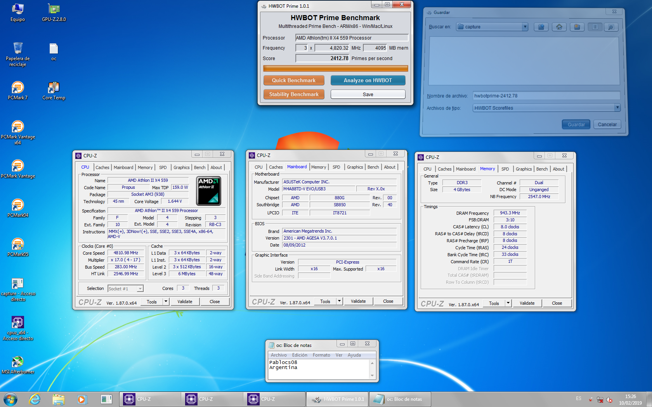The image size is (652, 407).
Task: Show desktop via taskbar corner button
Action: point(649,399)
